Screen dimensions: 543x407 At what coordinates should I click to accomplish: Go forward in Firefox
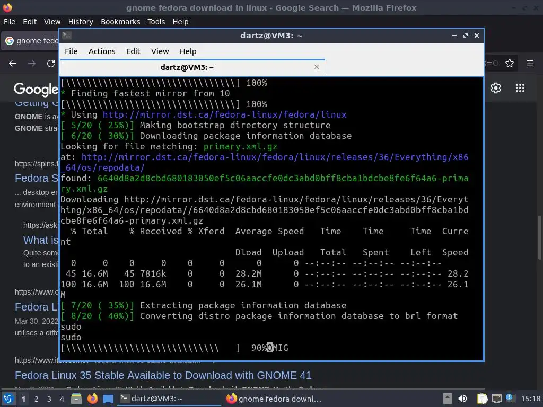(x=32, y=64)
